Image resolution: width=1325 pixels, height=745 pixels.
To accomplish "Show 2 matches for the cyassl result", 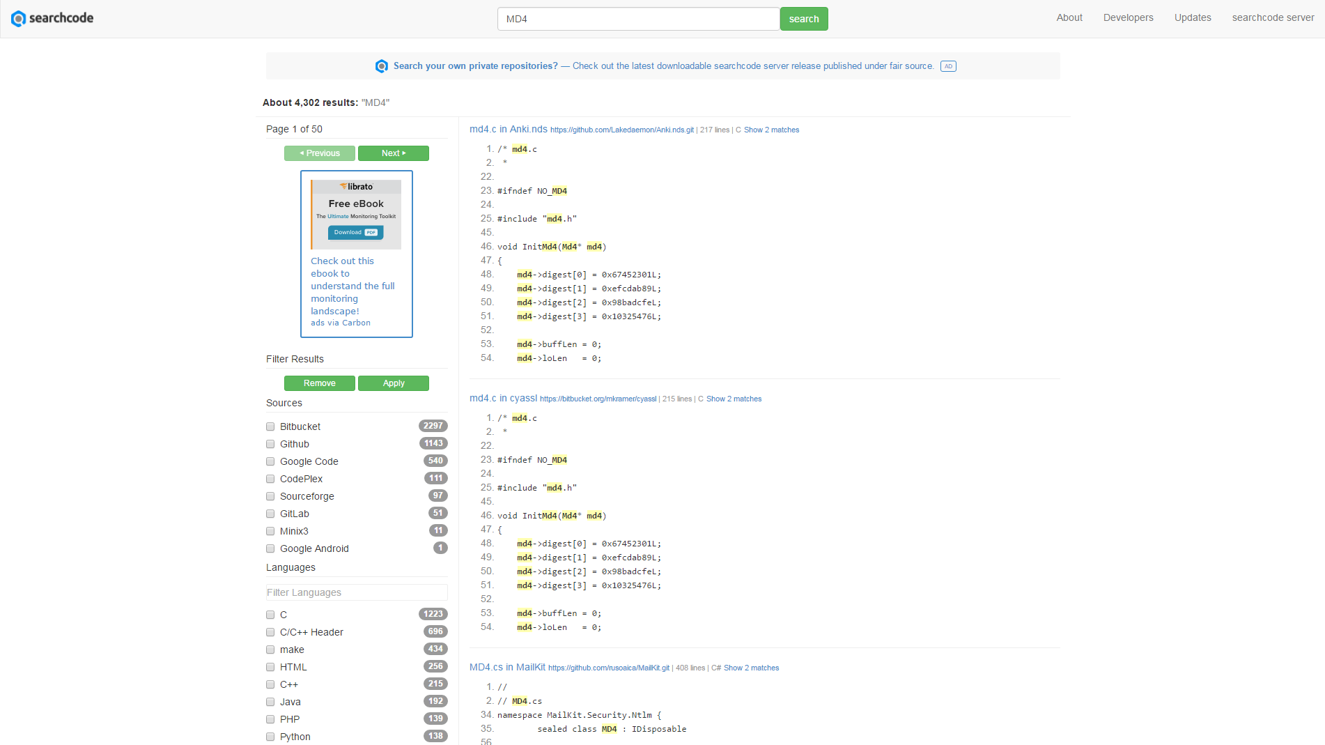I will (734, 399).
